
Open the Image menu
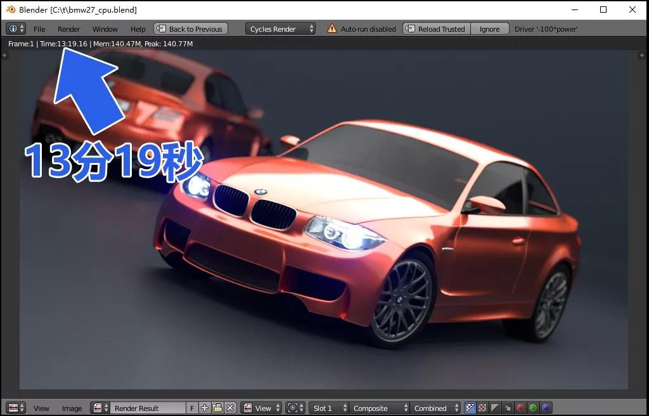tap(72, 408)
